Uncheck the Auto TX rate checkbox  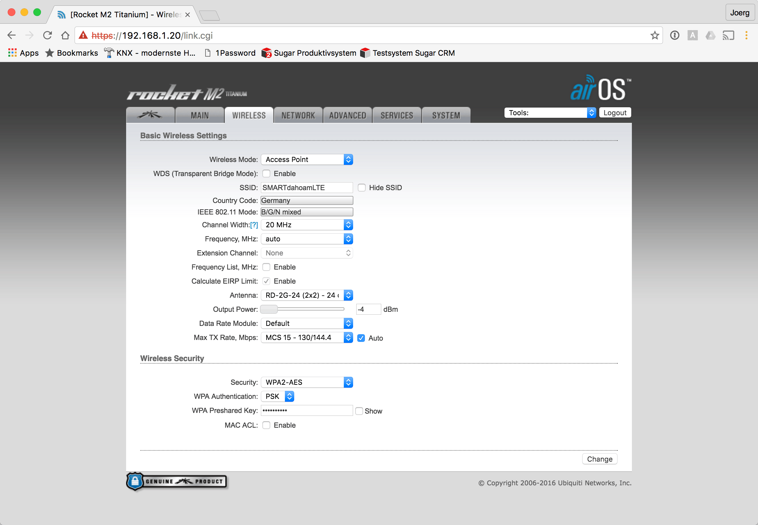(x=361, y=338)
